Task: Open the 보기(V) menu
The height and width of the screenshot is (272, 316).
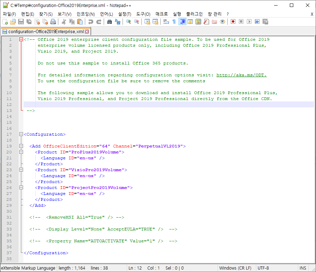Action: pos(65,14)
